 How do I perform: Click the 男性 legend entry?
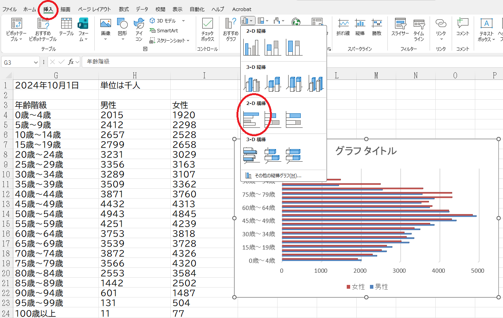point(379,287)
